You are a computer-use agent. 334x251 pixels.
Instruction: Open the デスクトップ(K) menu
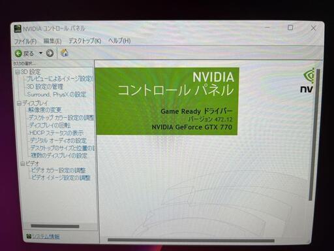[x=85, y=41]
